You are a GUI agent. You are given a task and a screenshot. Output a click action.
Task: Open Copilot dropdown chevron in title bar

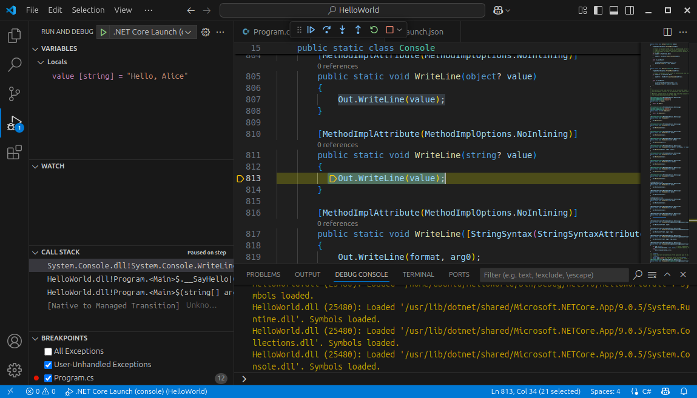pos(508,10)
